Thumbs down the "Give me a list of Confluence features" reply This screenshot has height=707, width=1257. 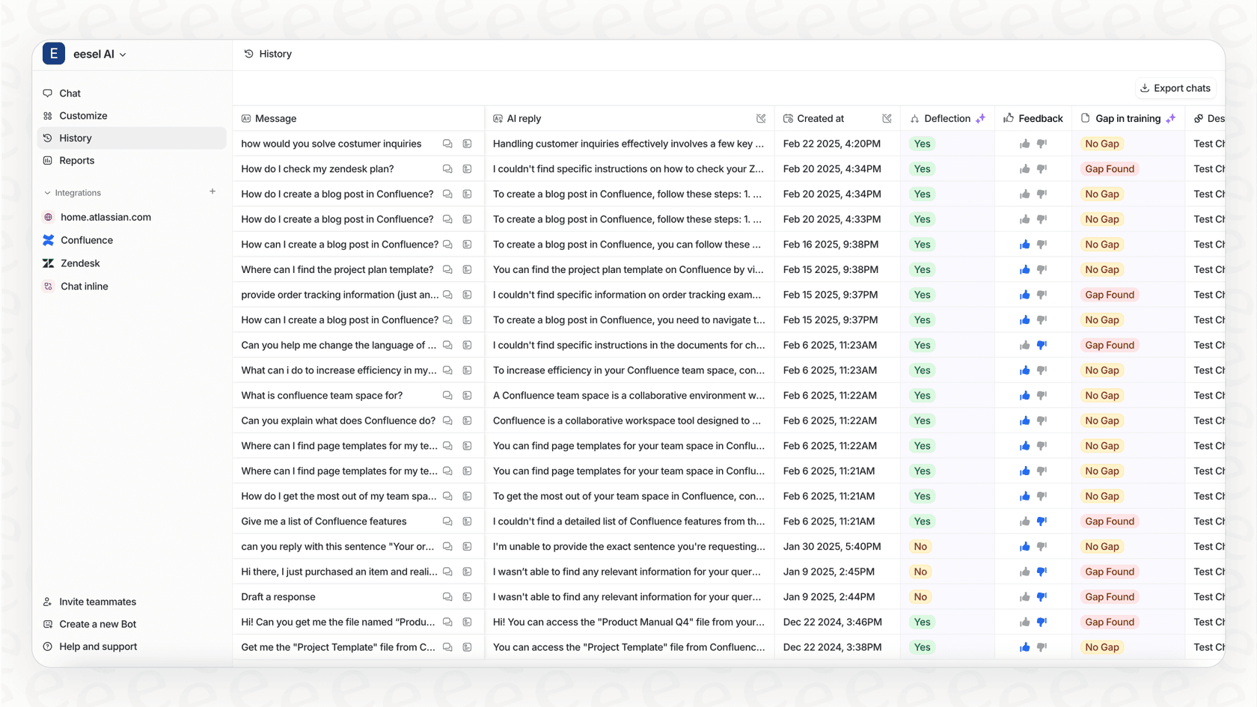pyautogui.click(x=1042, y=521)
